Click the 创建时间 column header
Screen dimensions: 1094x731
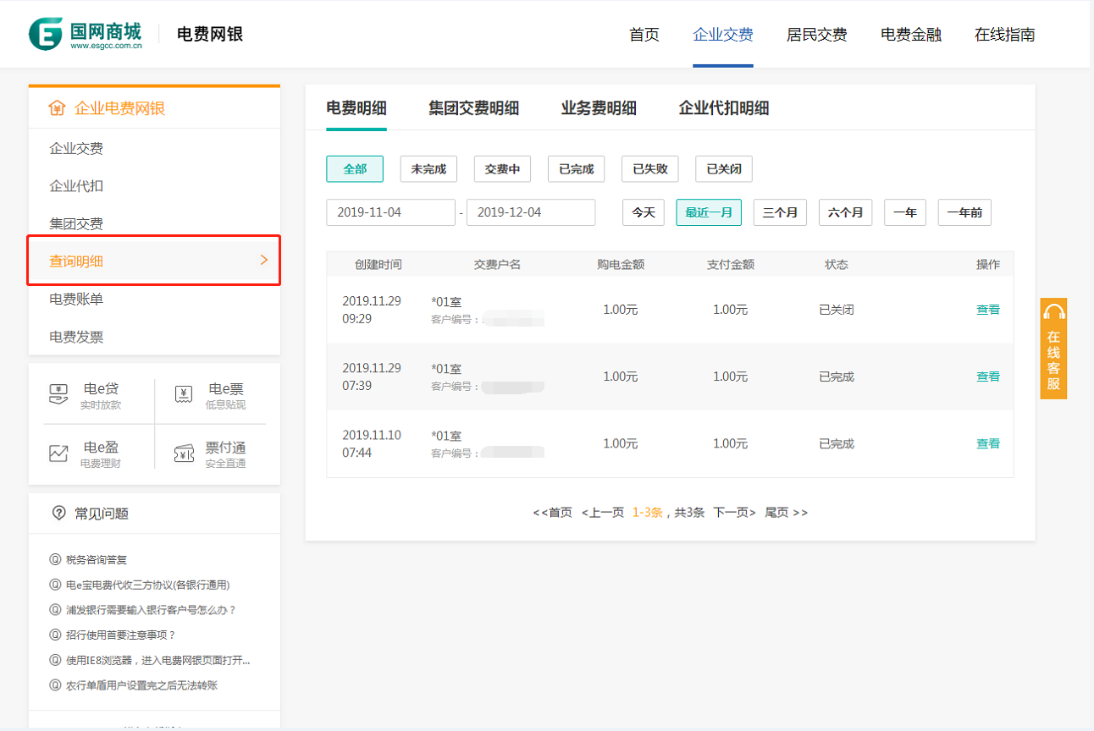(378, 264)
